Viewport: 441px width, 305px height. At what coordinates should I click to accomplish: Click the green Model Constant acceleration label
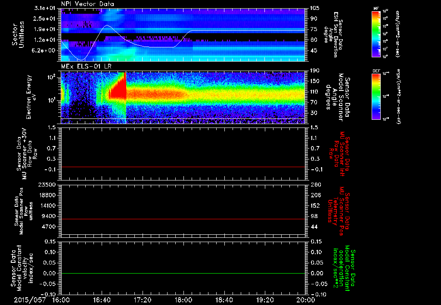pos(343,269)
